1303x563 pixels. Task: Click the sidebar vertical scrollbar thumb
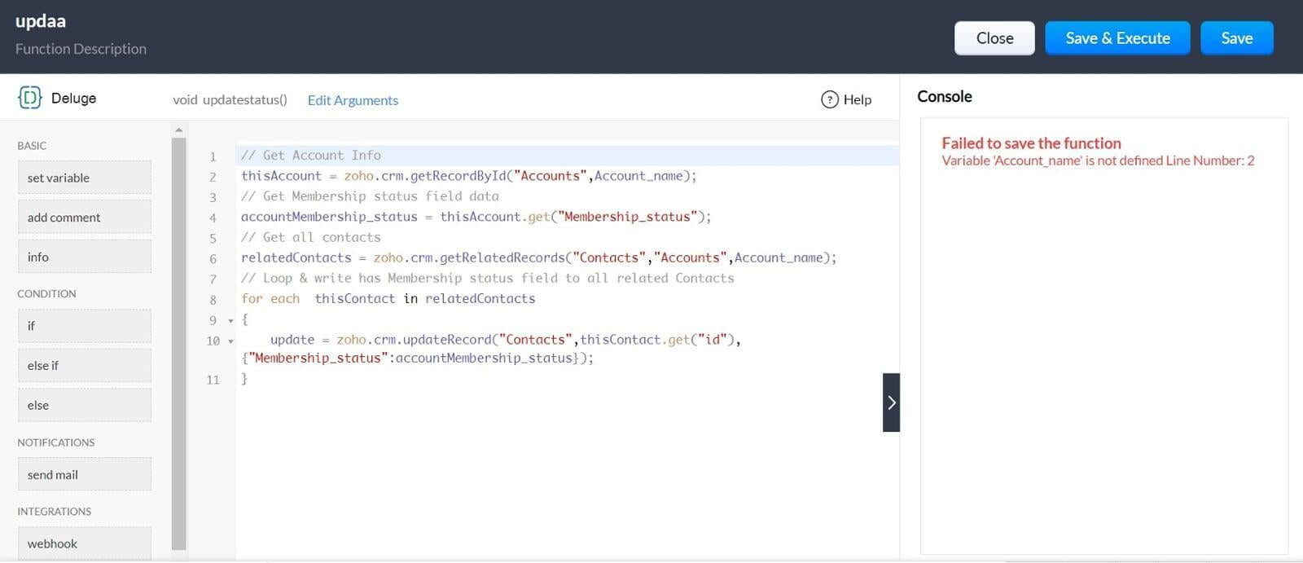tap(179, 344)
